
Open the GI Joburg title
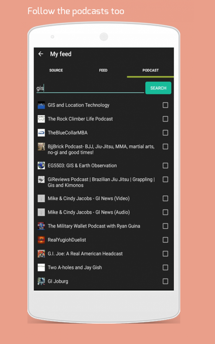click(58, 281)
